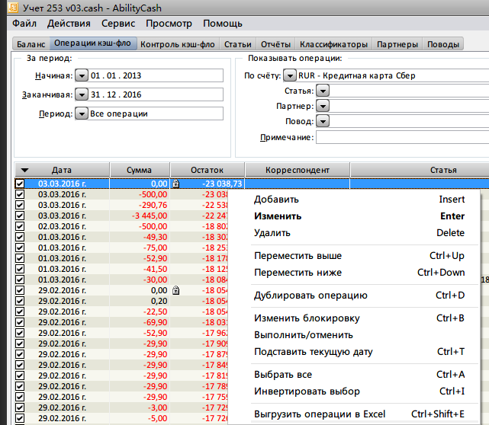
Task: Open the Период dropdown arrow
Action: [x=81, y=114]
